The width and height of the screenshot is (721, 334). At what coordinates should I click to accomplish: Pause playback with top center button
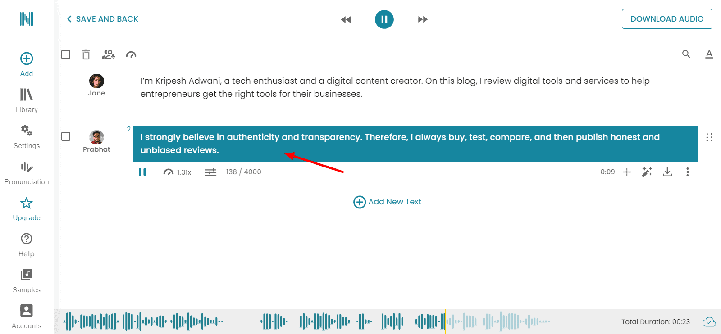(384, 19)
